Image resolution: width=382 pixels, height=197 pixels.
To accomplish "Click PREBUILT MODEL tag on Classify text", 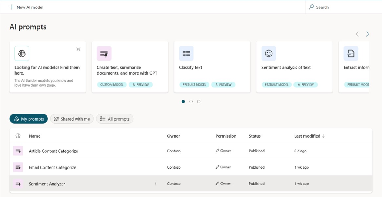I will click(195, 85).
